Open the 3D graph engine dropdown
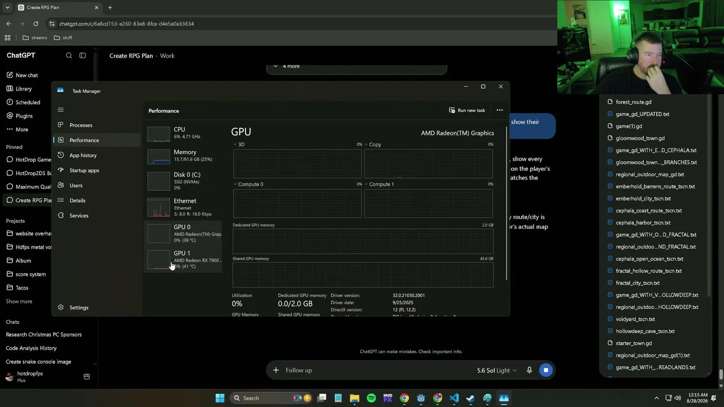Screen dimensions: 724x407 (x=239, y=145)
